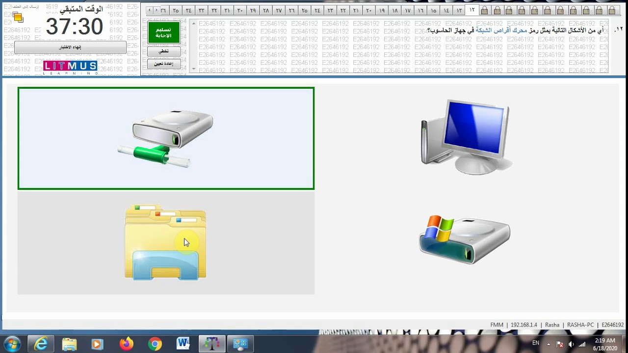
Task: Launch Internet Explorer from the taskbar
Action: click(x=41, y=344)
